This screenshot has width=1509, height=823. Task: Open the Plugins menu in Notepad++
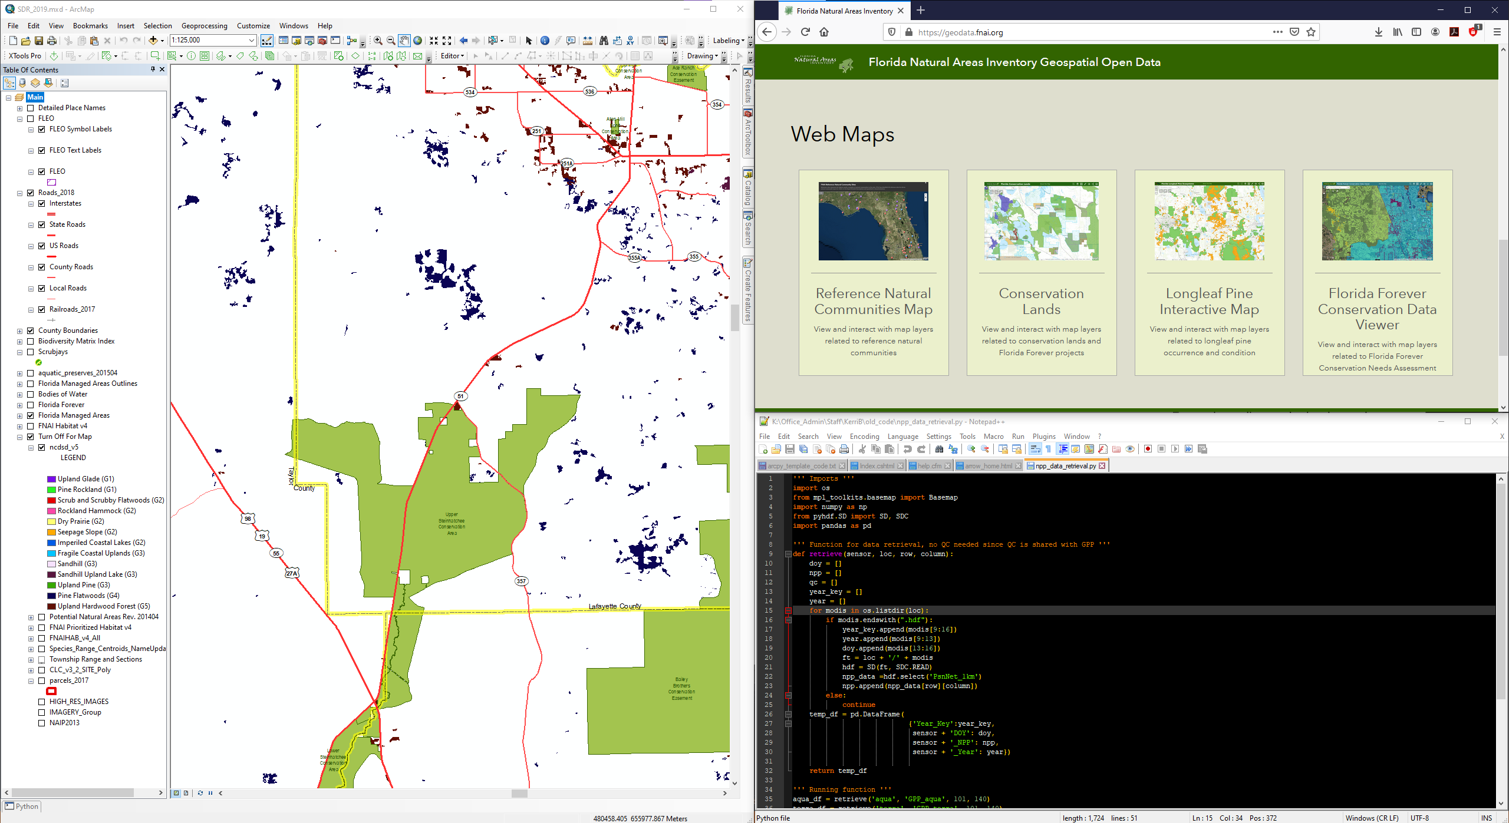point(1044,437)
